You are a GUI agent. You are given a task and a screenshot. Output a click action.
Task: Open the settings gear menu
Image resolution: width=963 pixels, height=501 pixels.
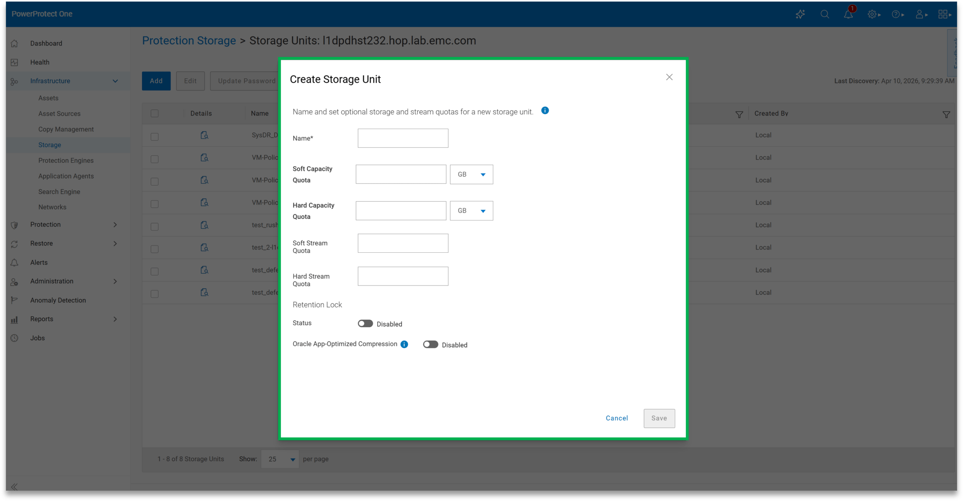[x=873, y=14]
